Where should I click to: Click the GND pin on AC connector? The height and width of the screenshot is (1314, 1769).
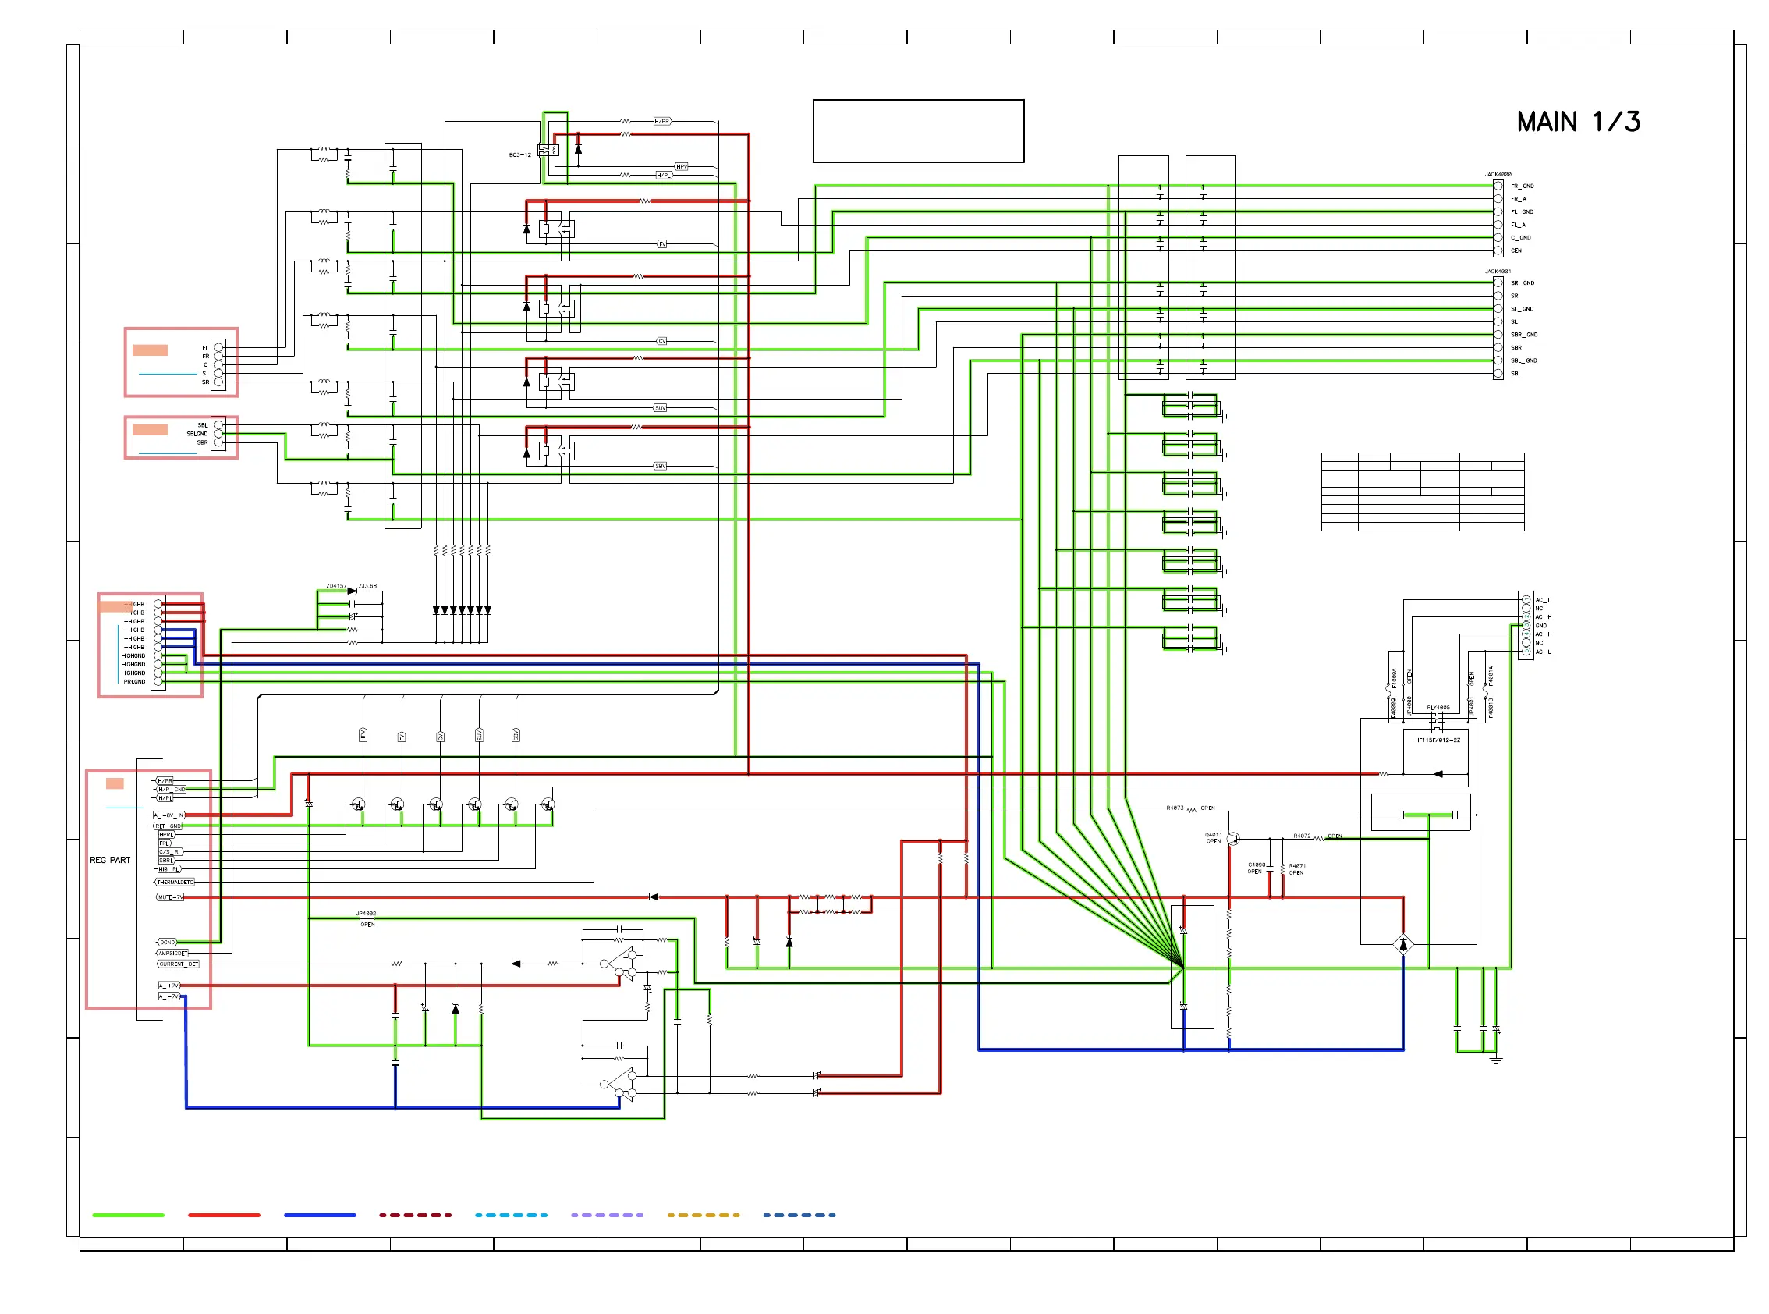click(x=1526, y=626)
